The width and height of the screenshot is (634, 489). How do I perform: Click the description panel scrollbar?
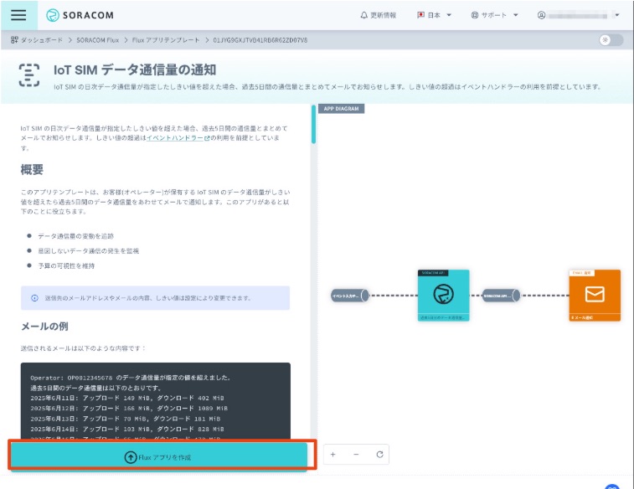tap(313, 124)
